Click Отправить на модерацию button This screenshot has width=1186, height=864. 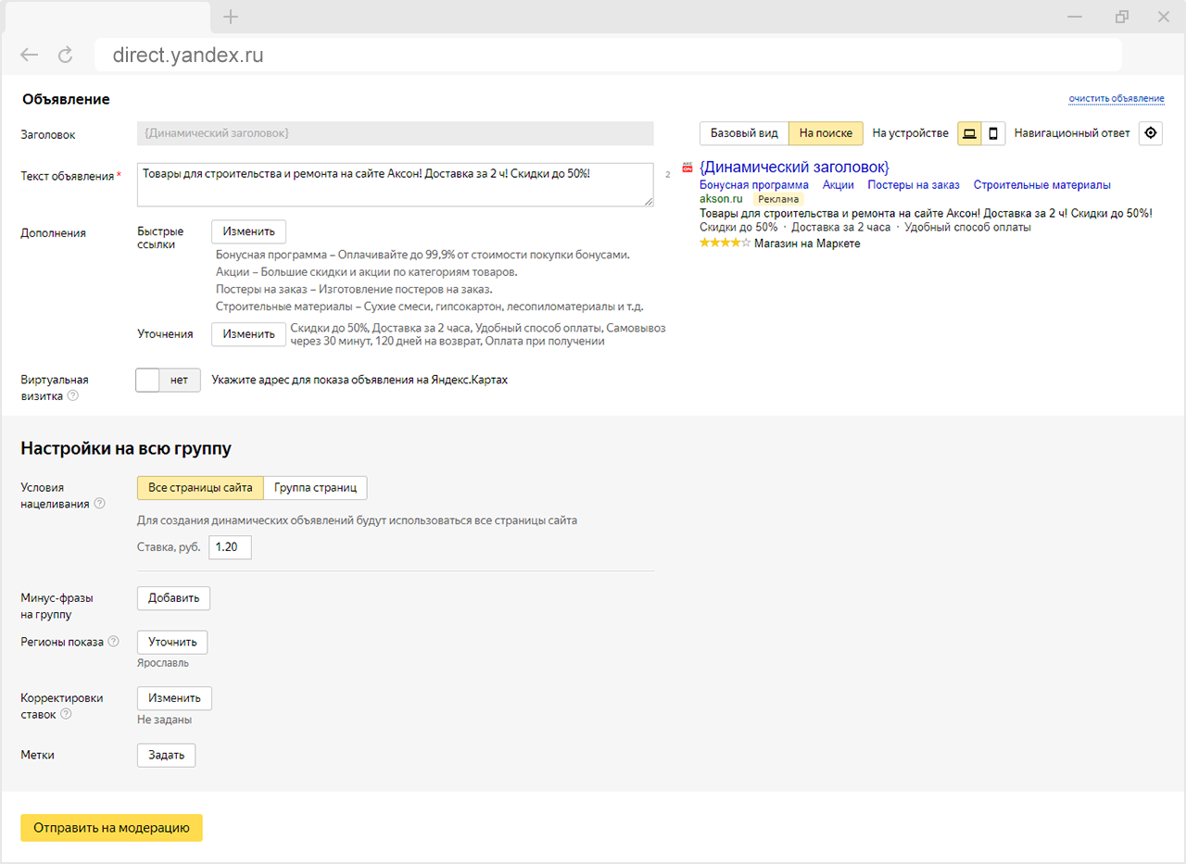click(x=111, y=828)
